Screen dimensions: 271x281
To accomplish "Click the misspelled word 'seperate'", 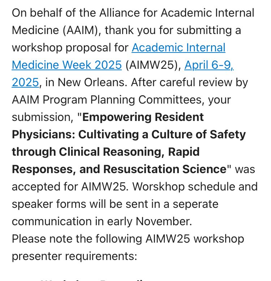I will coord(195,204).
